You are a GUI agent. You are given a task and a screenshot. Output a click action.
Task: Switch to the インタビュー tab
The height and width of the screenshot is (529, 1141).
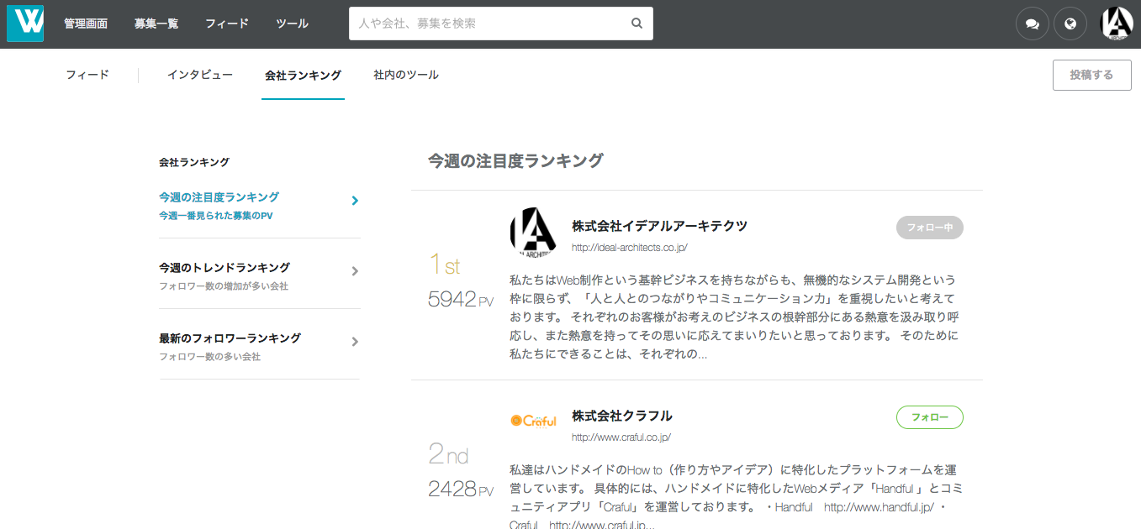pyautogui.click(x=200, y=75)
